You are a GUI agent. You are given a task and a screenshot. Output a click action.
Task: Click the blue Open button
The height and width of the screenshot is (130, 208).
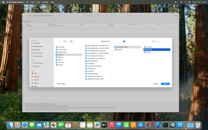pyautogui.click(x=165, y=84)
